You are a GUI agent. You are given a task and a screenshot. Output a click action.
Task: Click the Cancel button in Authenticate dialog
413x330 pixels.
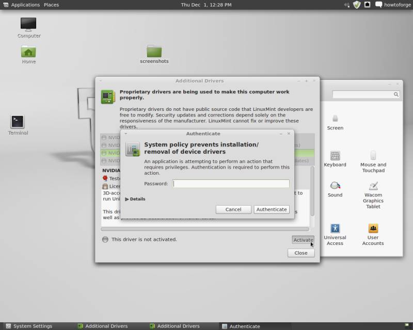[x=233, y=209]
